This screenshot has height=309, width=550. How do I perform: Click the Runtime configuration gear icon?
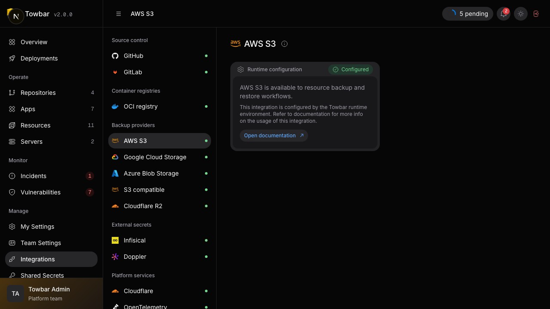(241, 70)
